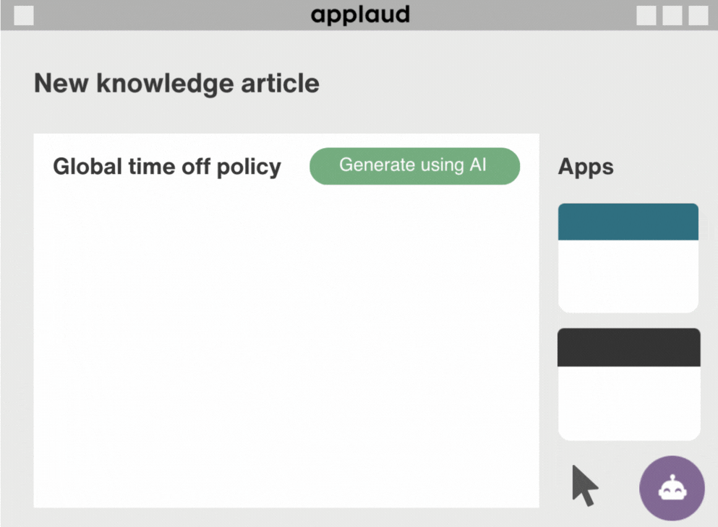Select the teal header bar of first app

[x=628, y=222]
